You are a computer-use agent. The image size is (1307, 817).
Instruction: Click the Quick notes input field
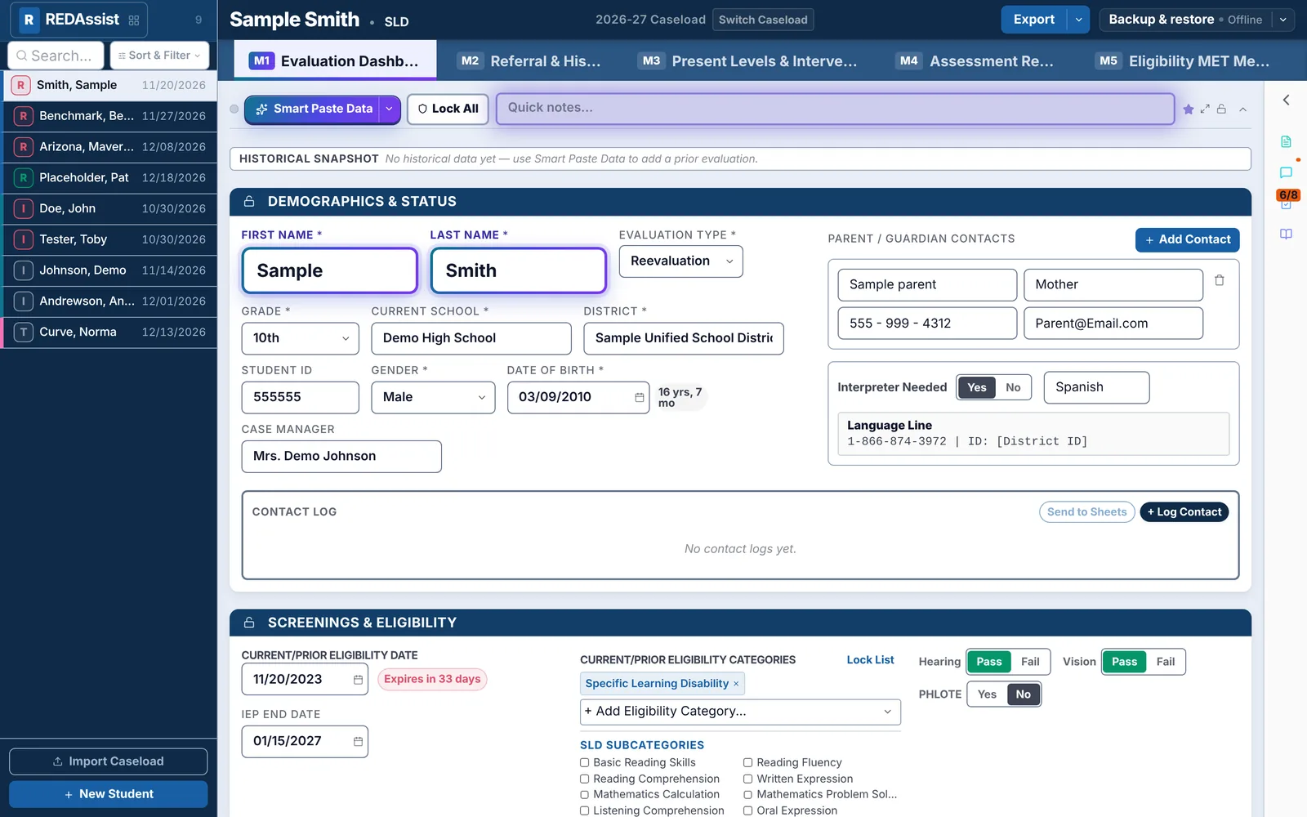835,109
